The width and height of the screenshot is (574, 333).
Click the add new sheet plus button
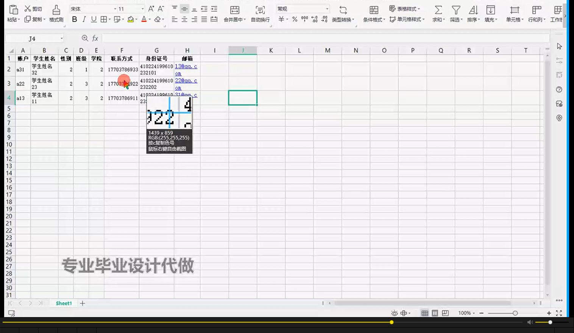pos(83,303)
